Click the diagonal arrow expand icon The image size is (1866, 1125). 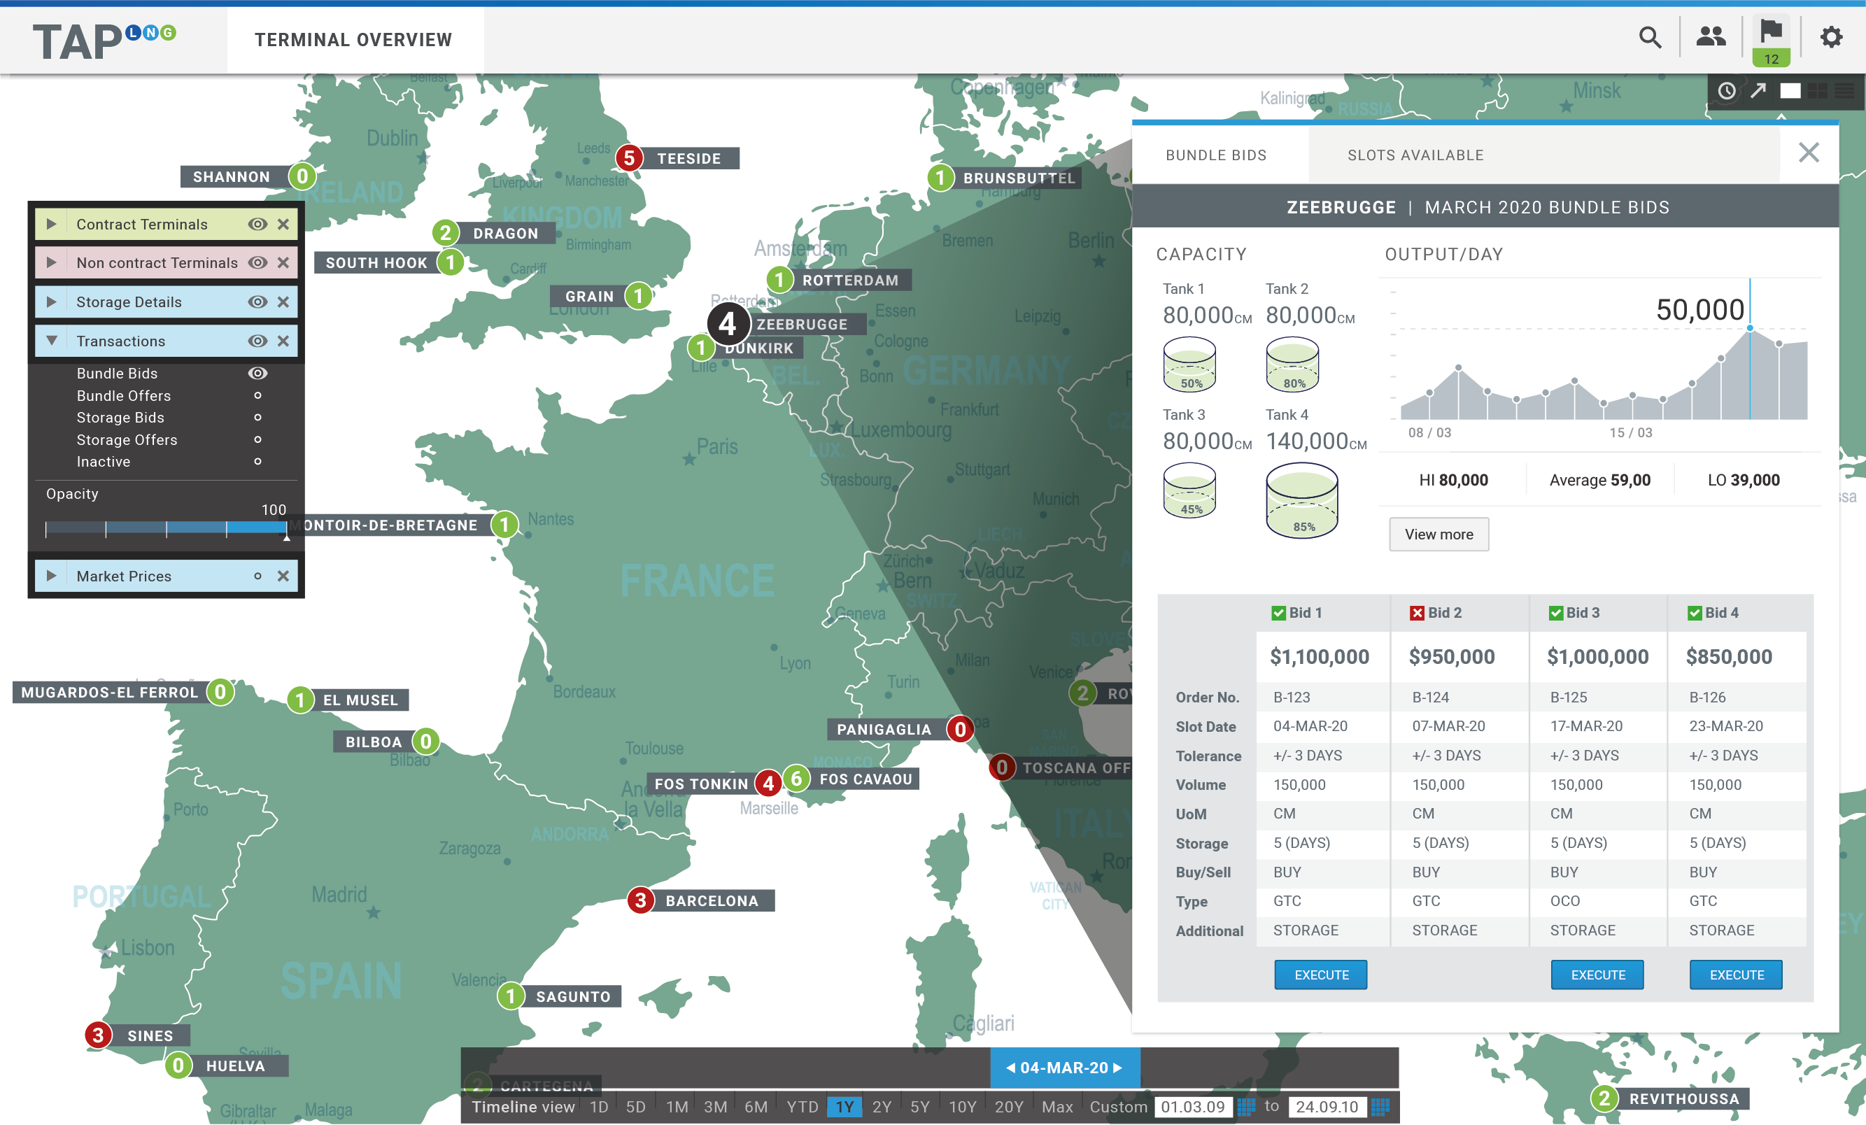(x=1758, y=91)
